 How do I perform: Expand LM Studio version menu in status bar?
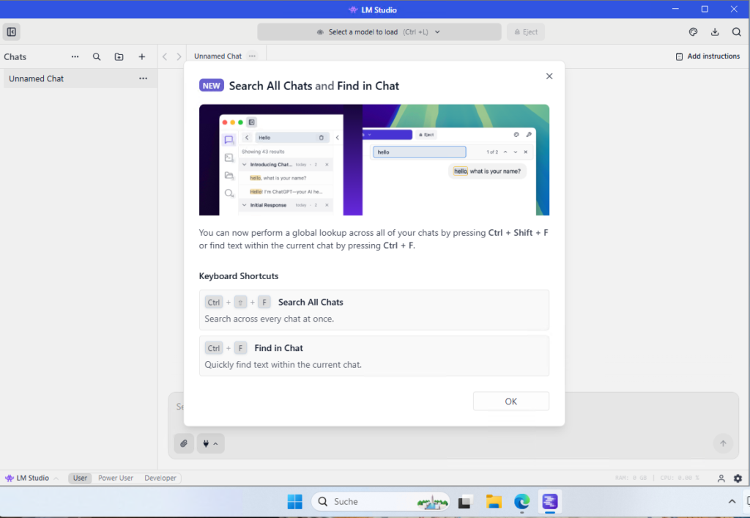tap(32, 478)
